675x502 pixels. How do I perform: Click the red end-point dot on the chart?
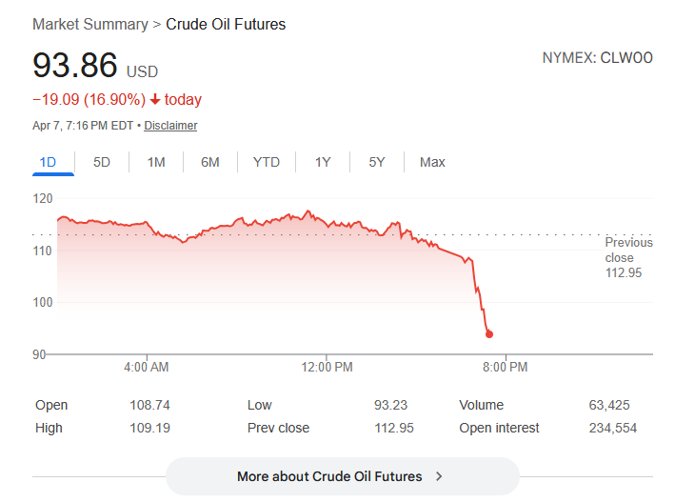(x=489, y=334)
